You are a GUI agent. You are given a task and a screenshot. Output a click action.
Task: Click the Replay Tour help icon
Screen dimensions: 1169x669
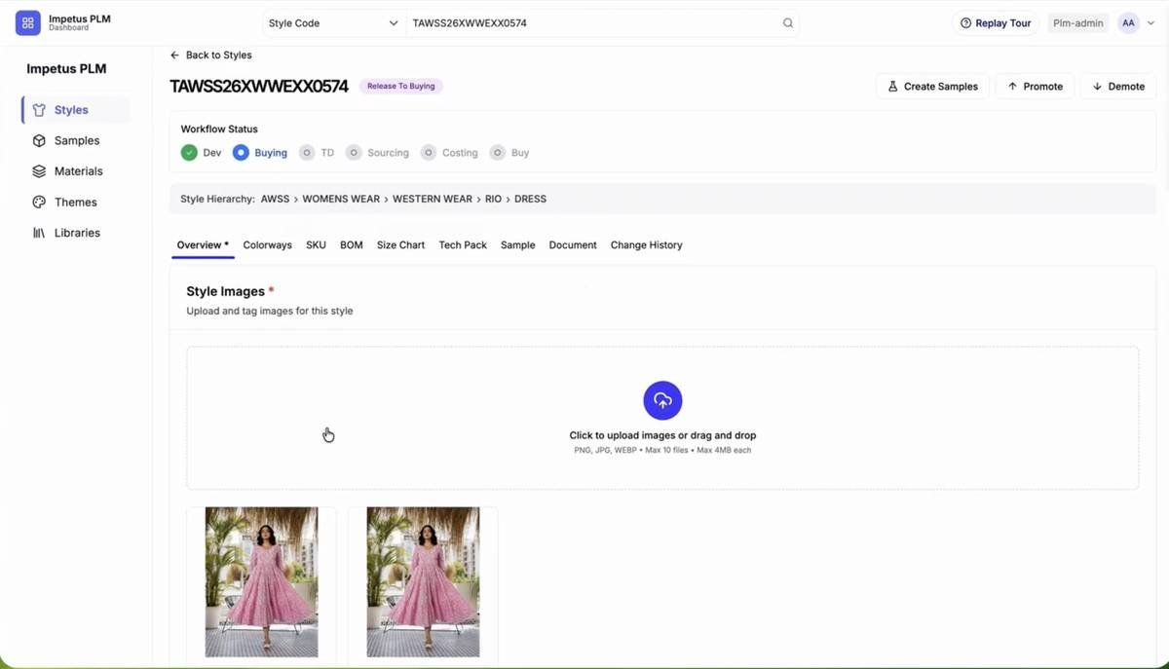(x=965, y=23)
